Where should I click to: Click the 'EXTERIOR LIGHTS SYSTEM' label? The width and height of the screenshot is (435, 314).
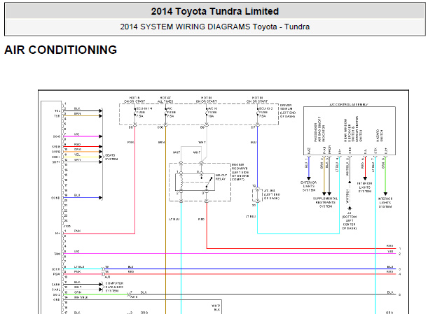(x=308, y=186)
